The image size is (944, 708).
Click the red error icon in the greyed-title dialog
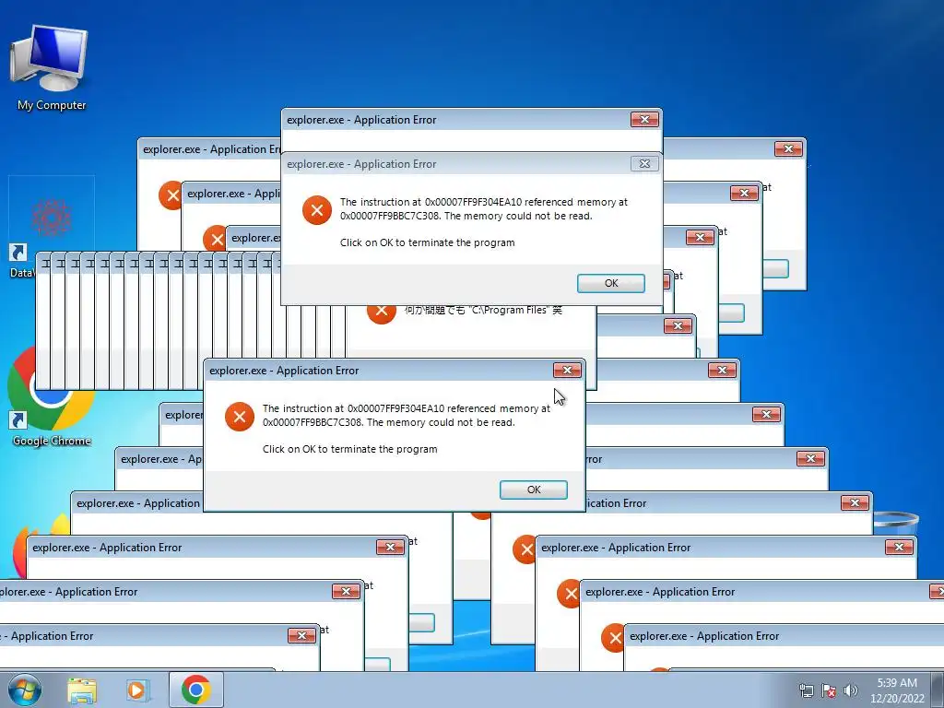(317, 210)
